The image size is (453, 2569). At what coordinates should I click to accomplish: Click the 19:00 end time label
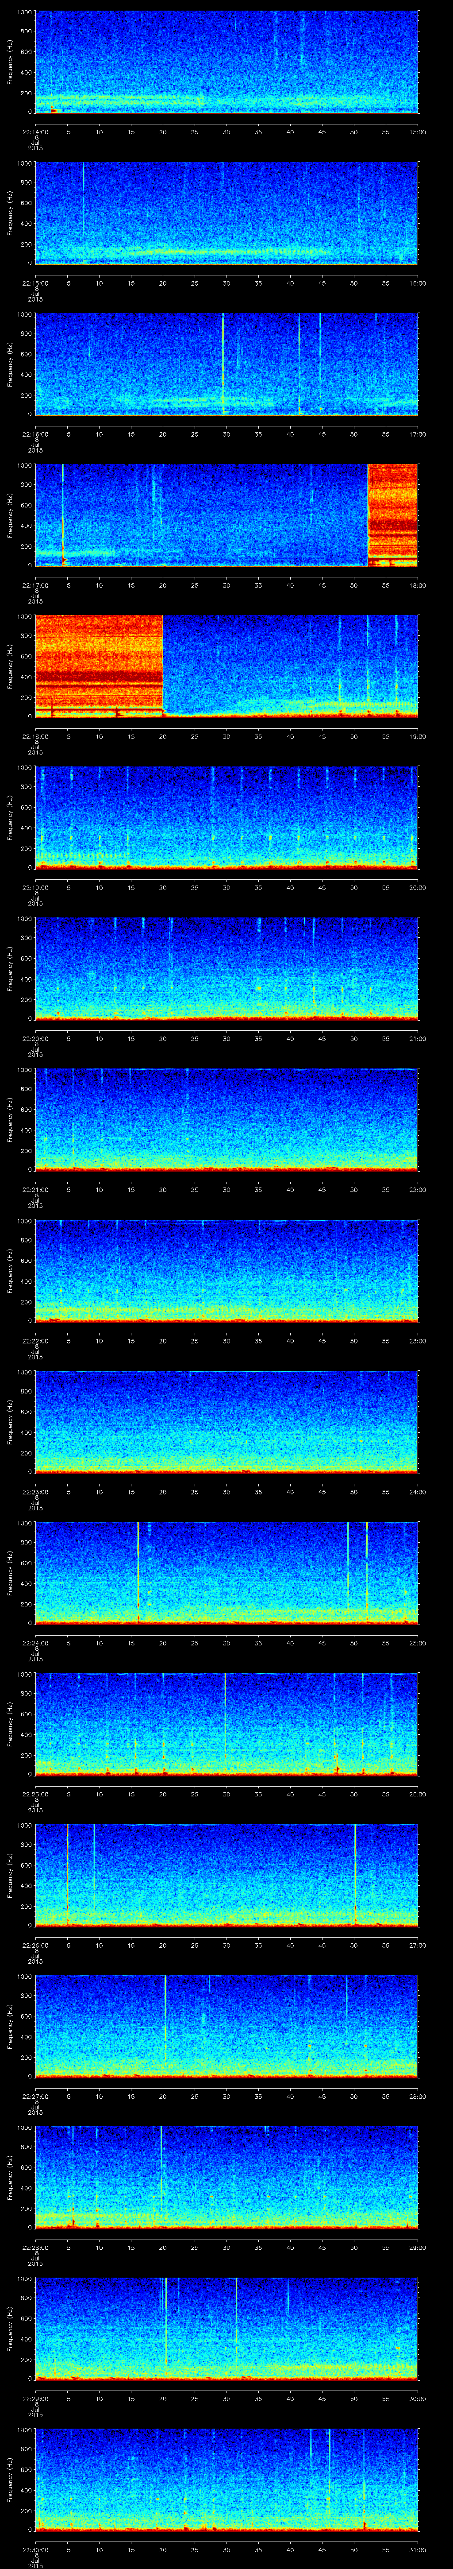(417, 736)
